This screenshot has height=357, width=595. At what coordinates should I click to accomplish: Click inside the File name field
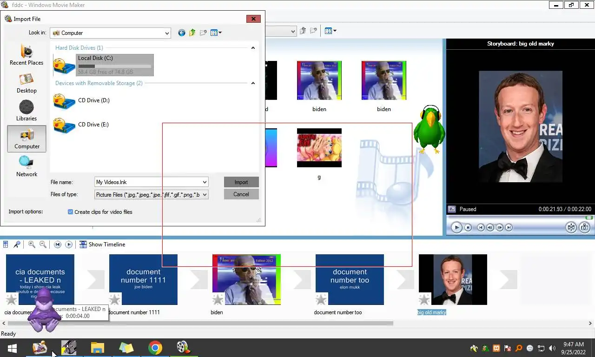[x=147, y=182]
